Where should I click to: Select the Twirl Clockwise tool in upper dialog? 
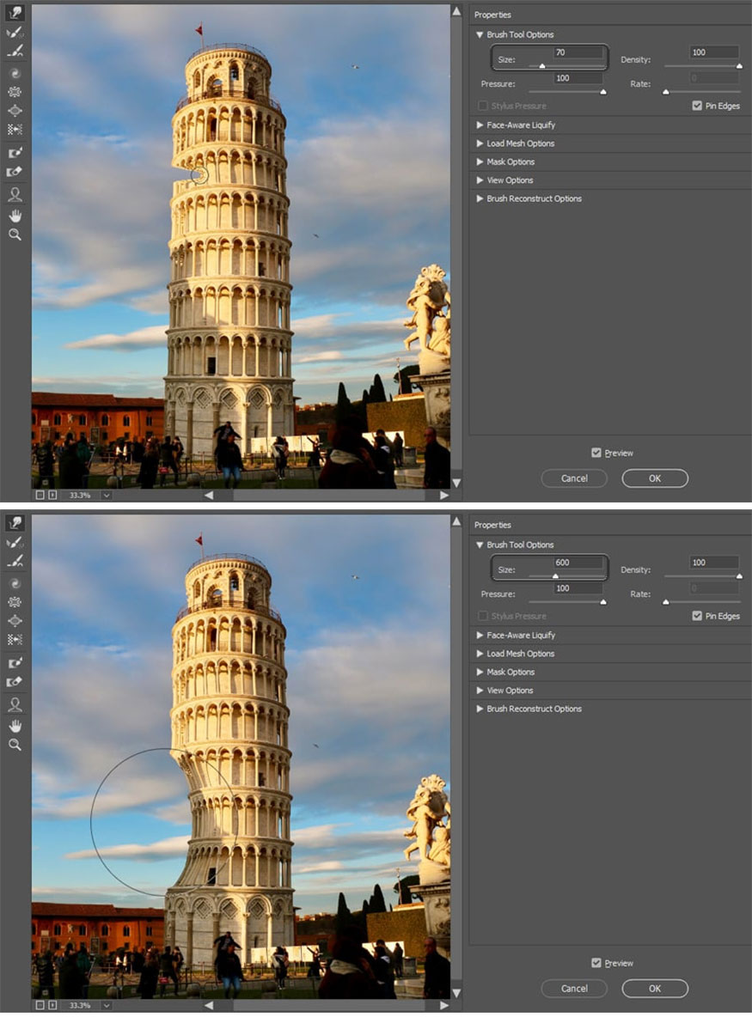pyautogui.click(x=15, y=73)
